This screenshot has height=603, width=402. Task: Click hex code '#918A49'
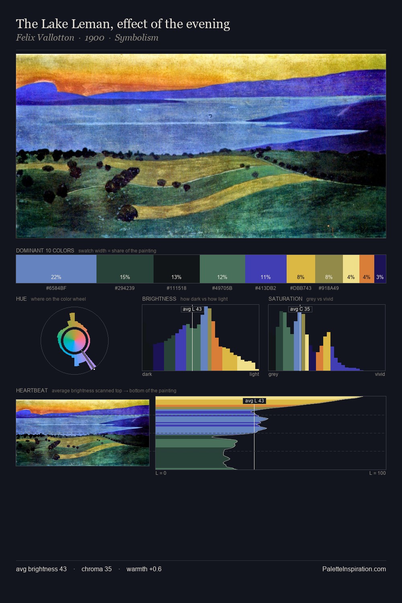329,288
